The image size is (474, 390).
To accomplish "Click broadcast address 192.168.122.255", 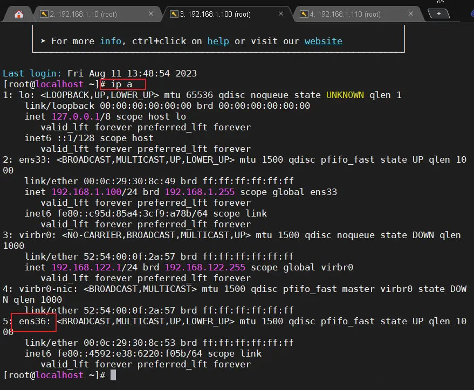I will tap(205, 267).
